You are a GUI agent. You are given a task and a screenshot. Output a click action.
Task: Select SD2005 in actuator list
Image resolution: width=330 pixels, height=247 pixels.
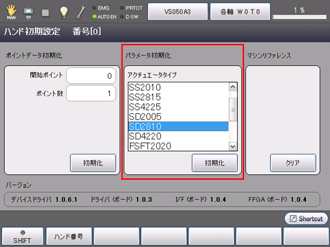coord(178,117)
